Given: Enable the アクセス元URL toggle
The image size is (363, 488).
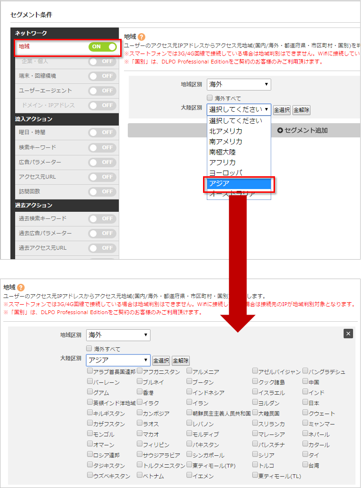Looking at the screenshot, I should 102,177.
